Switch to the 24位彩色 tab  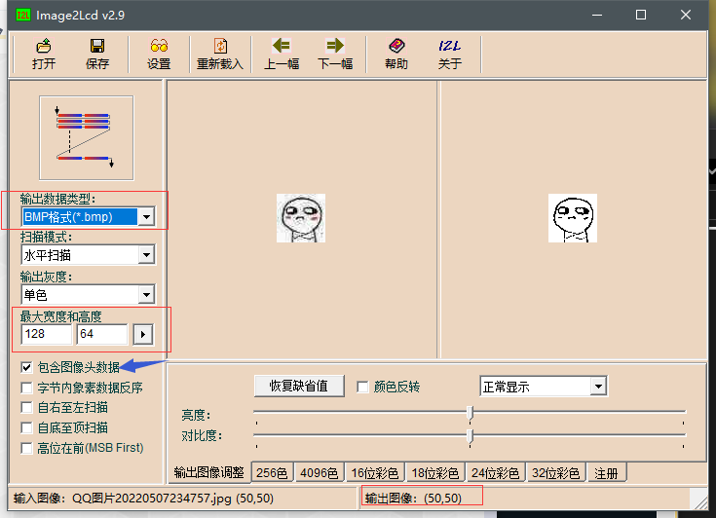[x=496, y=473]
